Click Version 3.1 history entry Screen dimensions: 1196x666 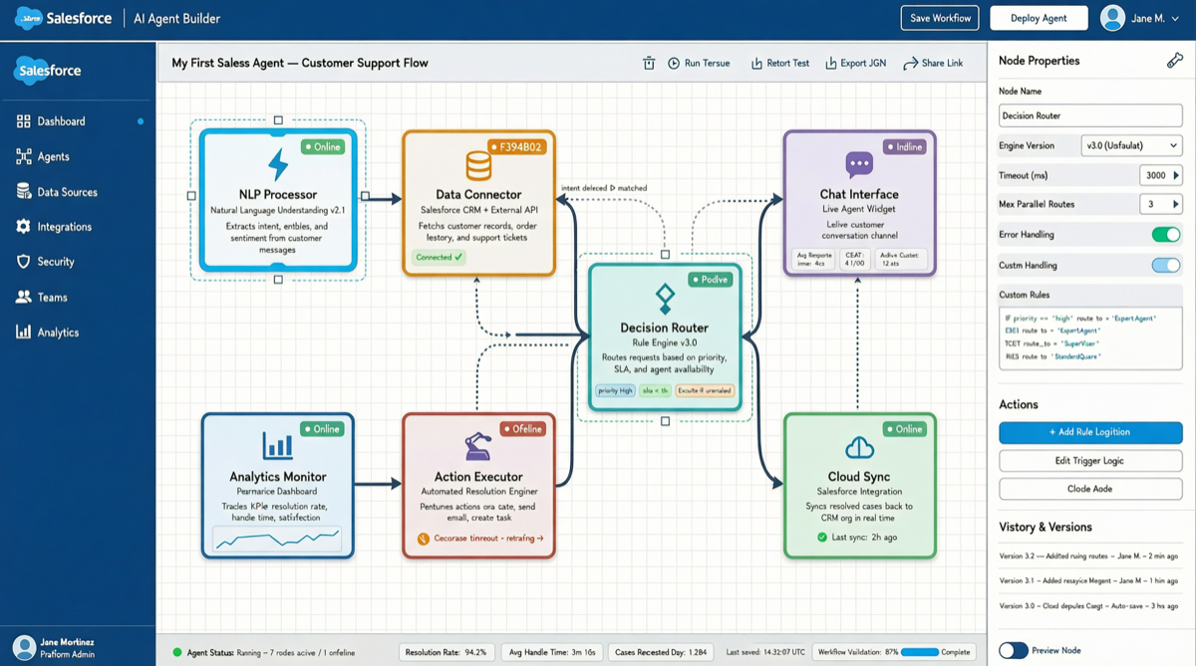[1090, 580]
